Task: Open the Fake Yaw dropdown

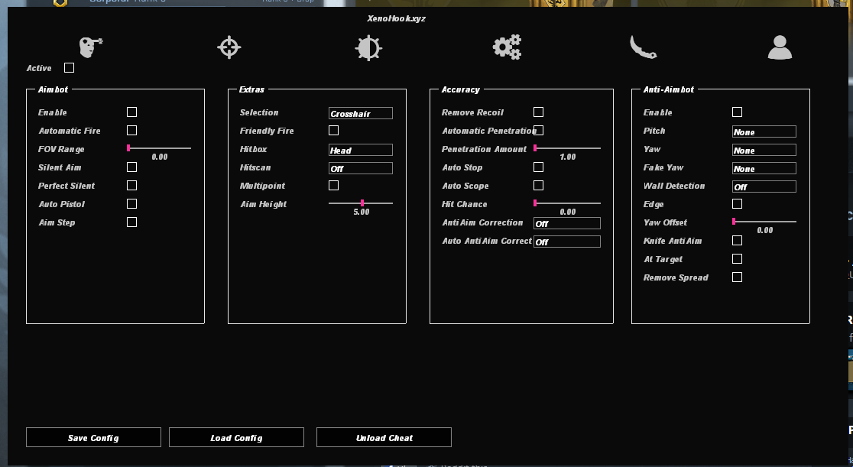Action: pos(764,168)
